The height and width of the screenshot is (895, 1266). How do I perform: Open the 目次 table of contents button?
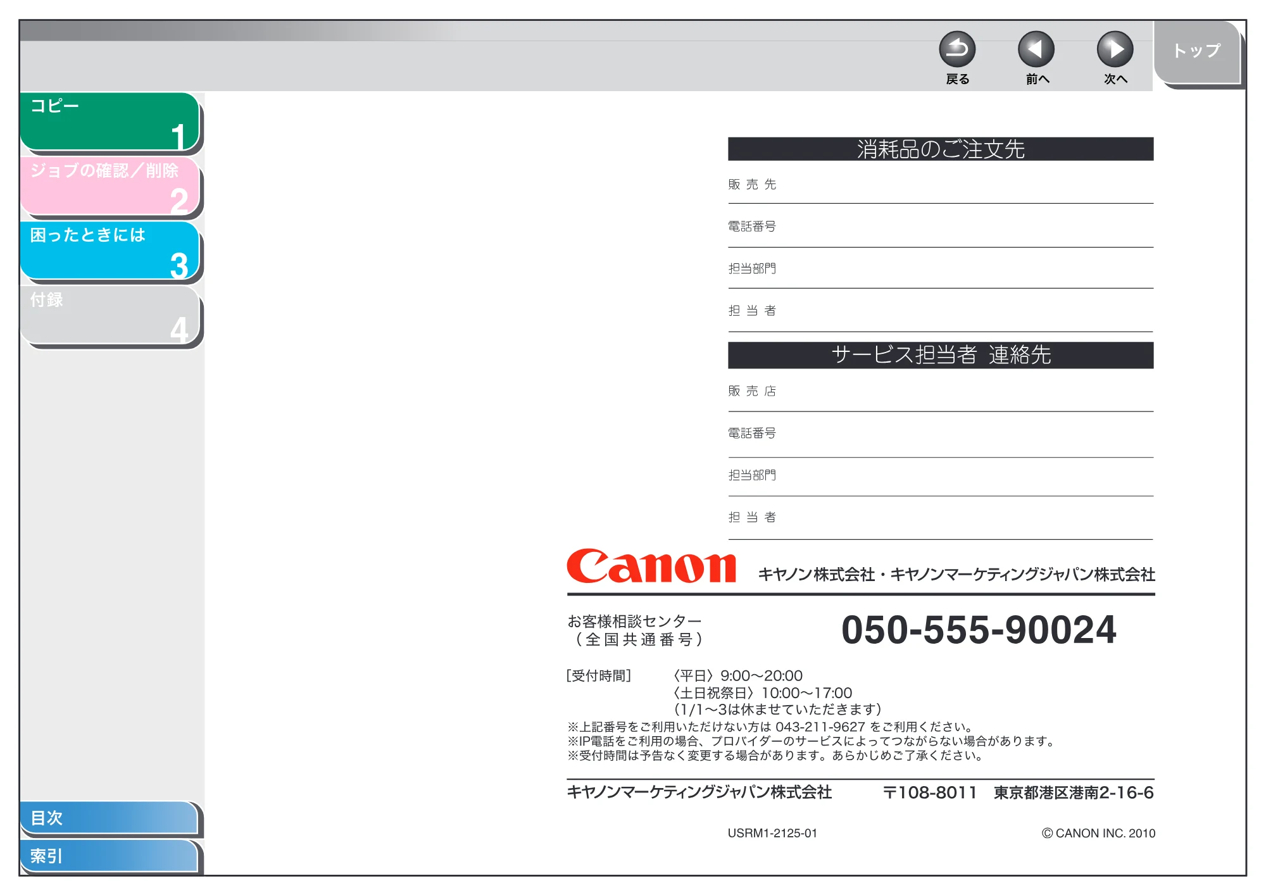click(x=109, y=818)
